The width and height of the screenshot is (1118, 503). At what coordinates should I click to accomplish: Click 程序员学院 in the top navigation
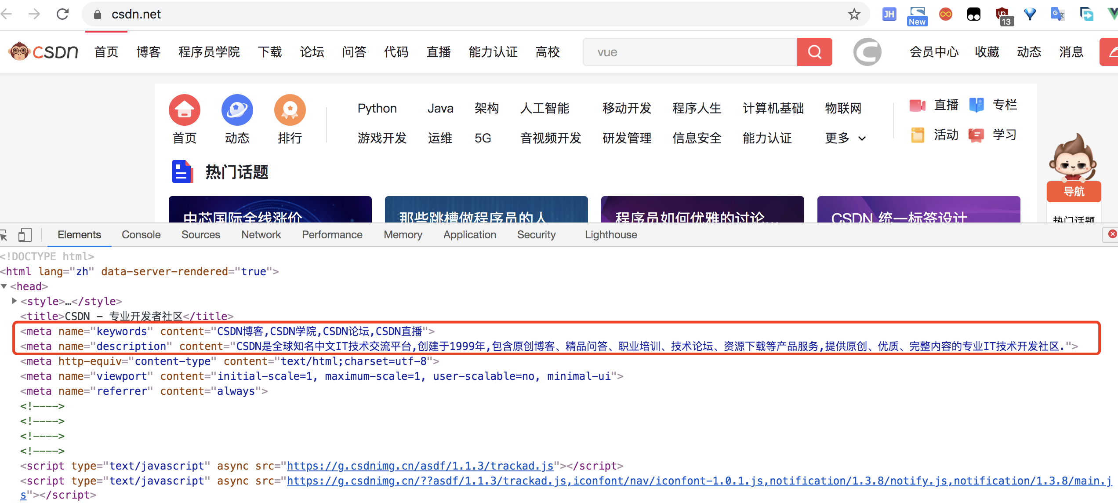click(209, 52)
